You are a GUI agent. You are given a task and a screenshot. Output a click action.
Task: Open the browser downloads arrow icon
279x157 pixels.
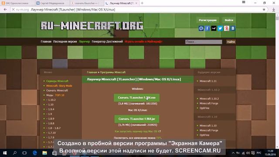(x=274, y=10)
